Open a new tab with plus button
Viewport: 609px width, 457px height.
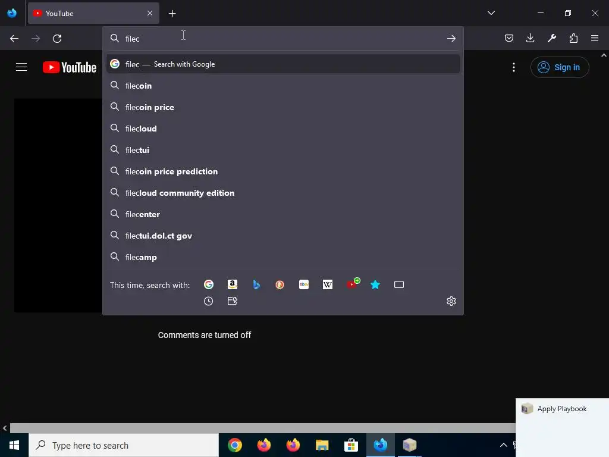tap(172, 14)
